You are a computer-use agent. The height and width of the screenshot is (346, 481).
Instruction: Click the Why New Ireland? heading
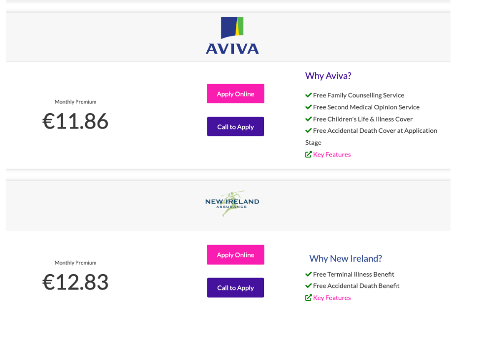tap(345, 258)
